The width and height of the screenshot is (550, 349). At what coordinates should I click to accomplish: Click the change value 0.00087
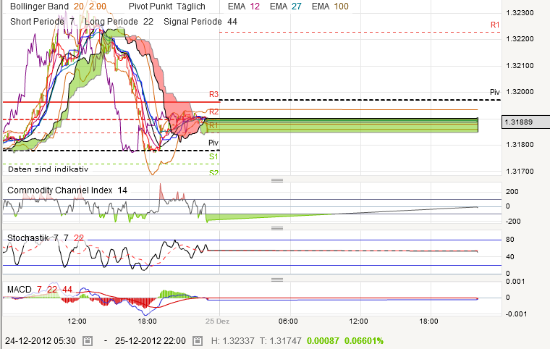coord(323,341)
